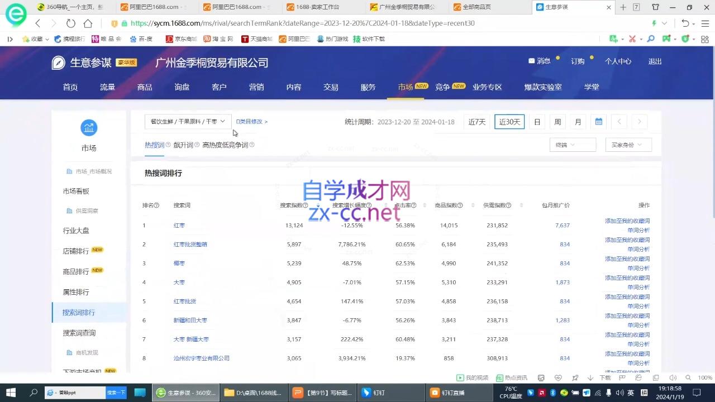The width and height of the screenshot is (715, 402).
Task: Click 沧州宏宇枣业有限公司 search term
Action: (x=202, y=358)
